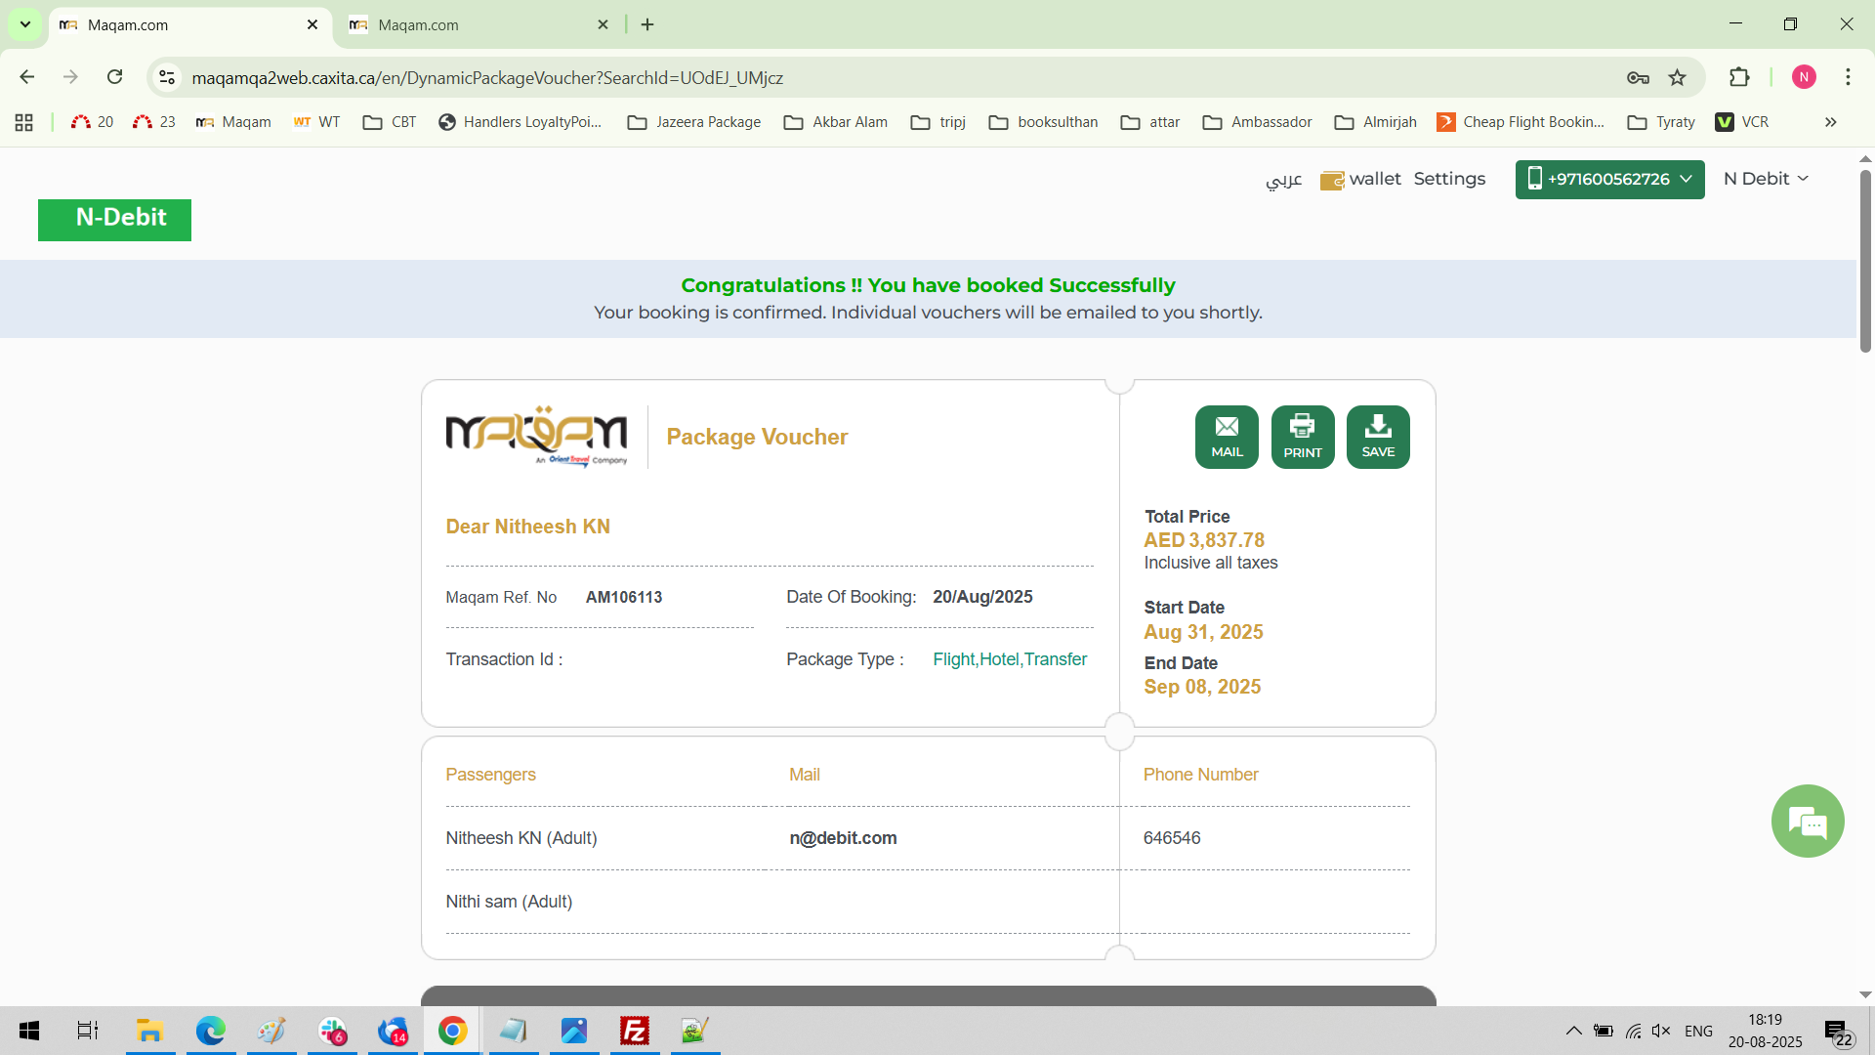
Task: Click the PRINT voucher icon button
Action: [x=1302, y=437]
